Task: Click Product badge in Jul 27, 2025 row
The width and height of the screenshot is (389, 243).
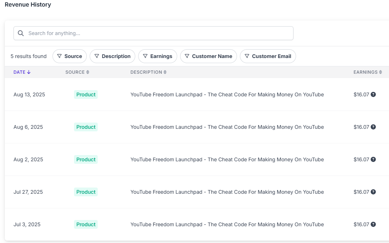Action: 86,192
